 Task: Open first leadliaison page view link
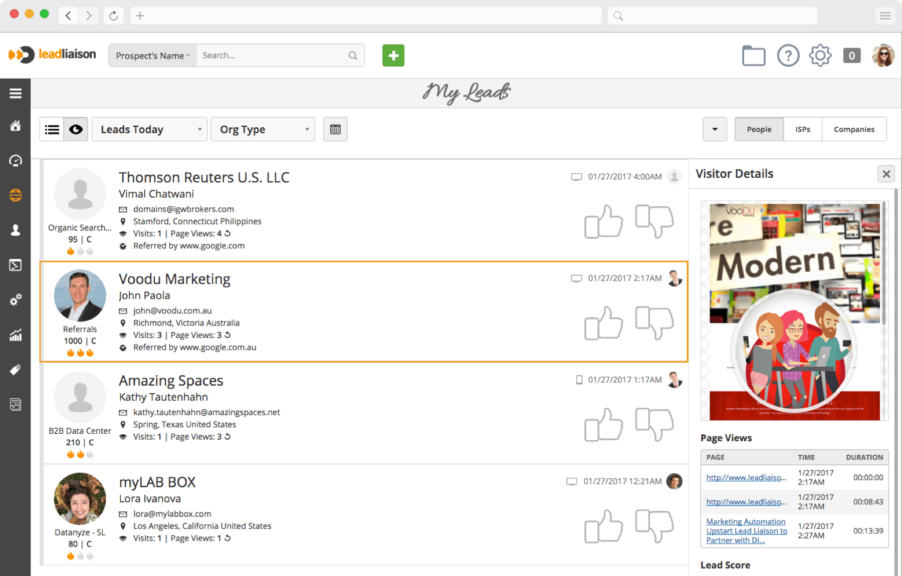click(746, 477)
